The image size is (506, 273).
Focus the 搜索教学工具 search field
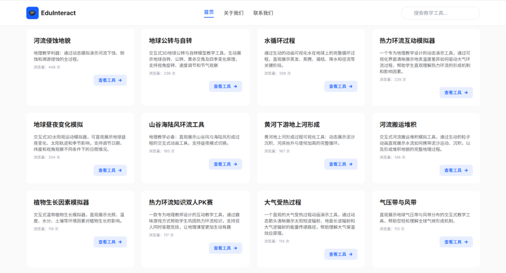440,13
